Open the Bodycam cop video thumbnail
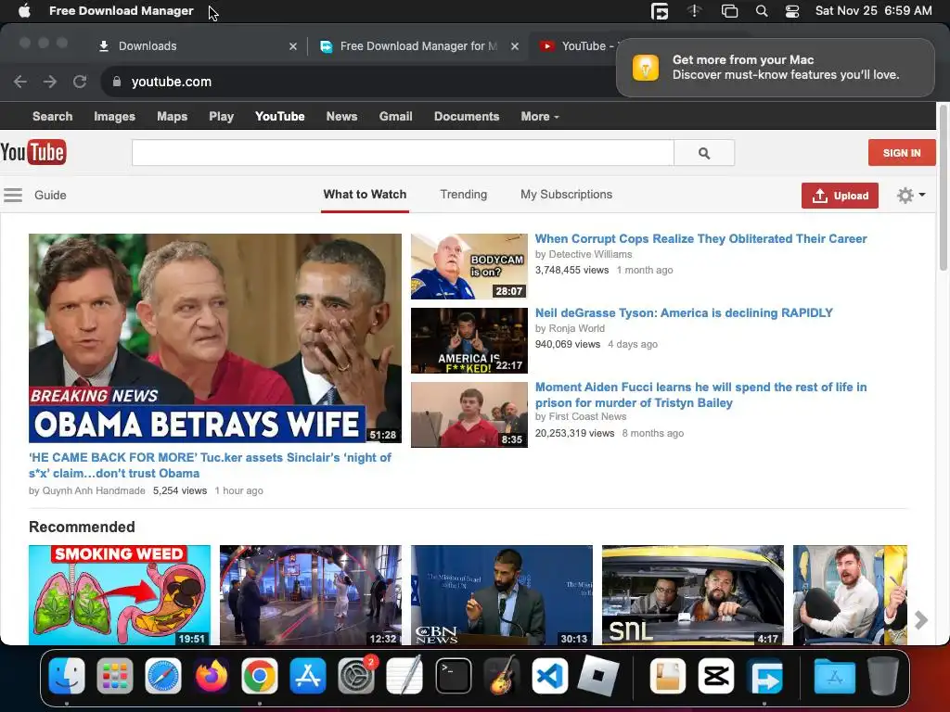Screen dimensions: 950x712 coord(469,266)
